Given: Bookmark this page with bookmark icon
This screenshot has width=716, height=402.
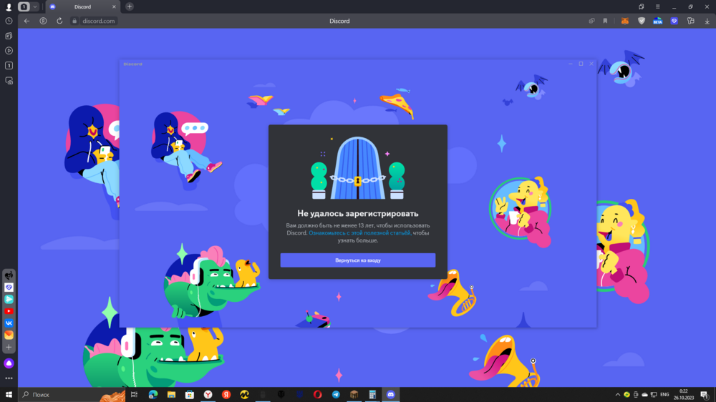Looking at the screenshot, I should click(605, 21).
